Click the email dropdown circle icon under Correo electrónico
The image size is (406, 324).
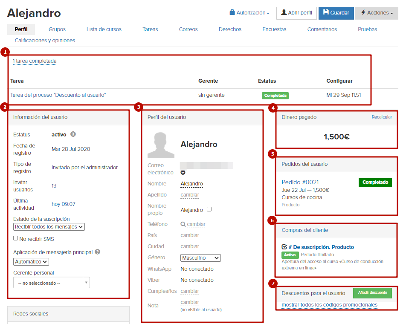[x=183, y=173]
